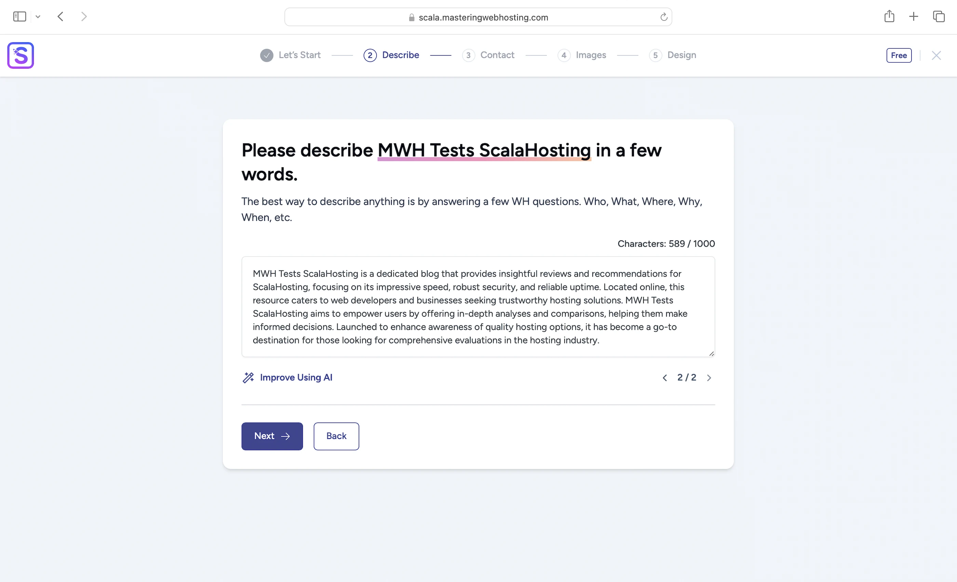
Task: Open a new tab with plus icon
Action: pyautogui.click(x=914, y=17)
